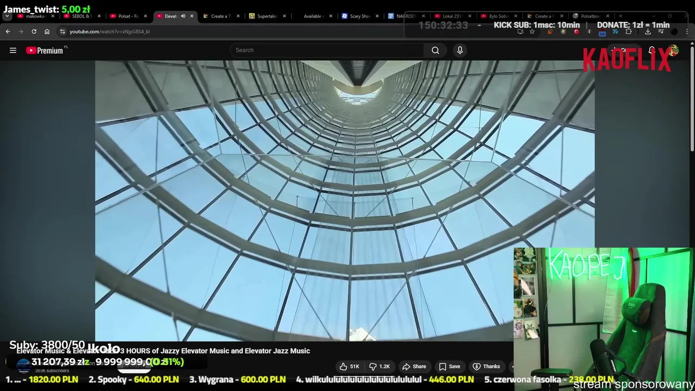Click the YouTube search magnifier button

coord(435,51)
